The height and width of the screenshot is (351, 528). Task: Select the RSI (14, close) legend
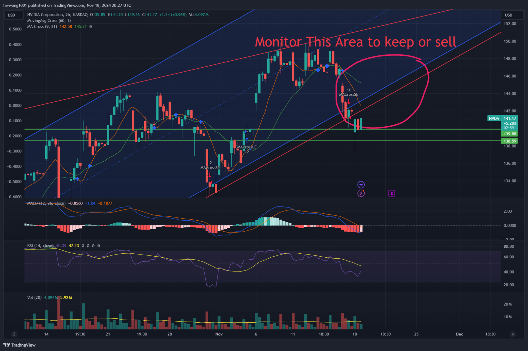[x=40, y=246]
